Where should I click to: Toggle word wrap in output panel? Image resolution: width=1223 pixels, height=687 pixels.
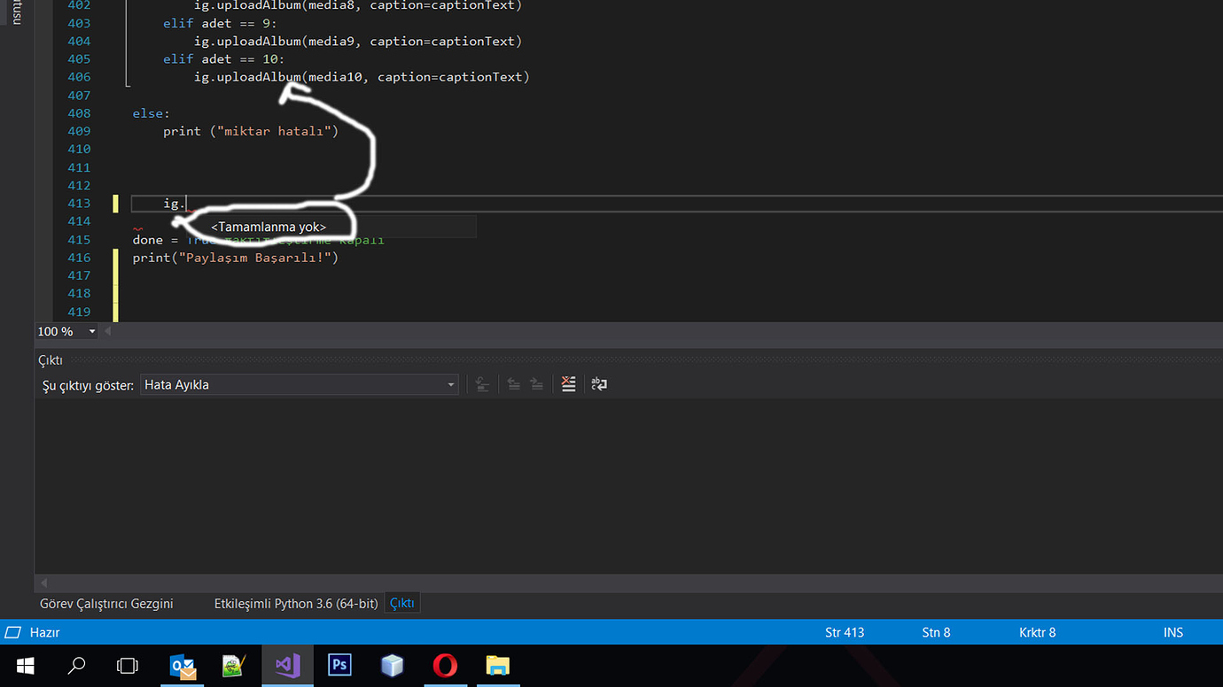click(x=599, y=384)
